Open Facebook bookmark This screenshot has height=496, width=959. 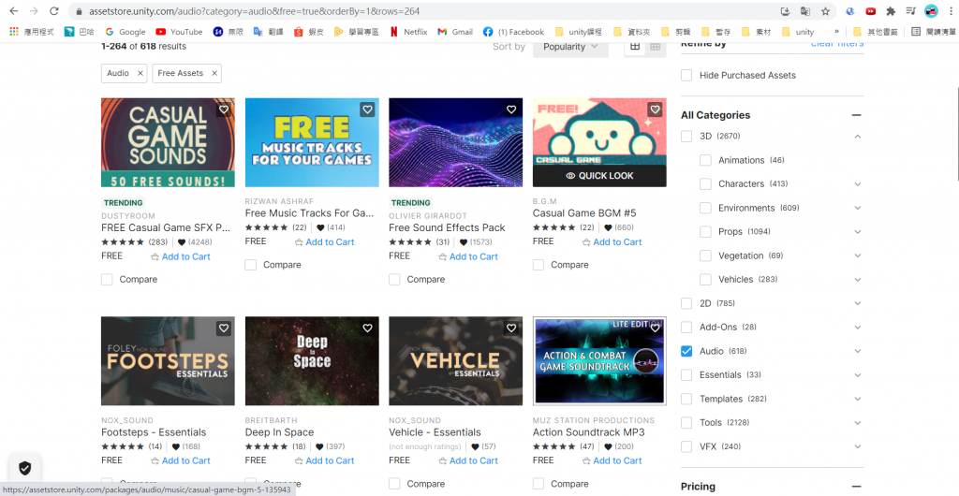point(513,32)
